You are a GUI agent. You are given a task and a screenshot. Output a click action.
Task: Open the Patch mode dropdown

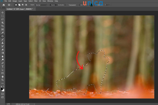click(x=42, y=5)
